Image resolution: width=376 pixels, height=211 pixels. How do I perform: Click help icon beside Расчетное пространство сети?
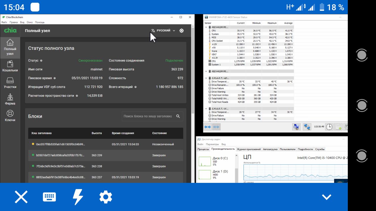click(x=77, y=96)
